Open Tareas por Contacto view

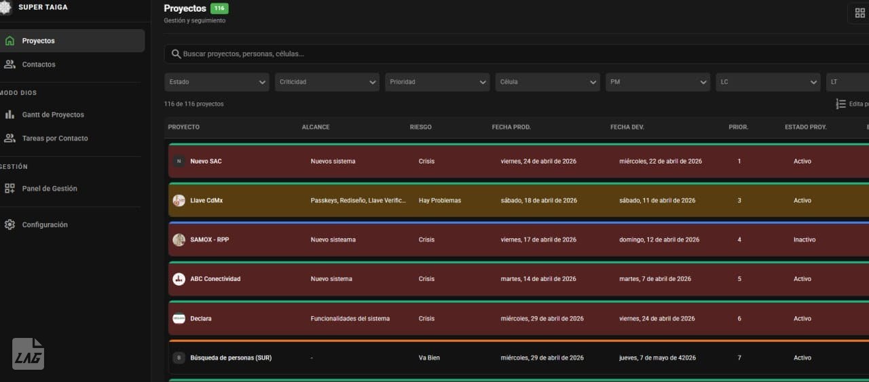pyautogui.click(x=72, y=138)
